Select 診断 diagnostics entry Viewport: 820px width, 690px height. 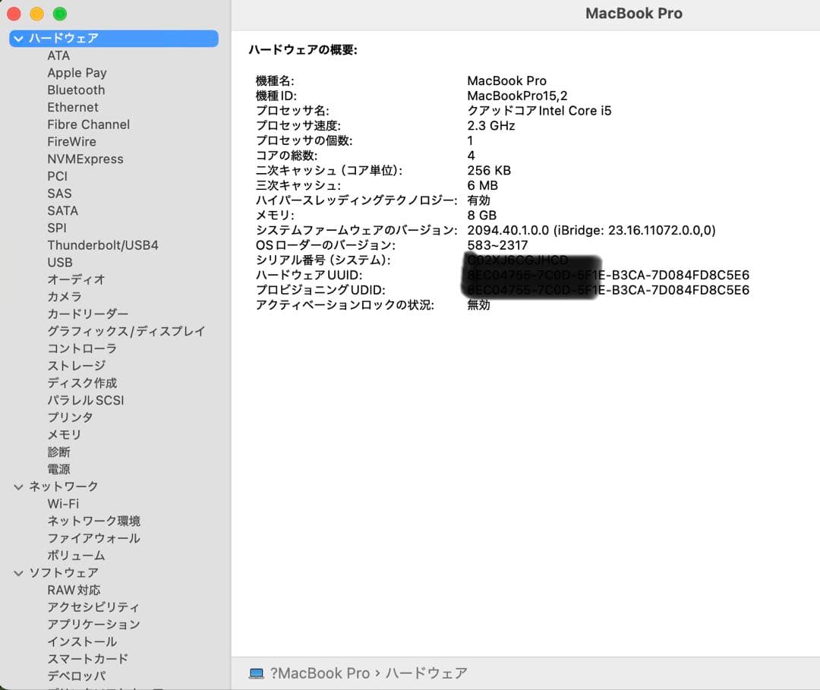58,452
